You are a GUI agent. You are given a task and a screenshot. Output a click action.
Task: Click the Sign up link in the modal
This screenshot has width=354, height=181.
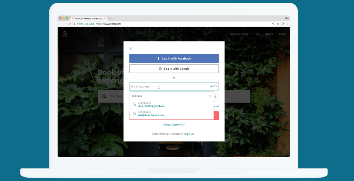pyautogui.click(x=189, y=134)
